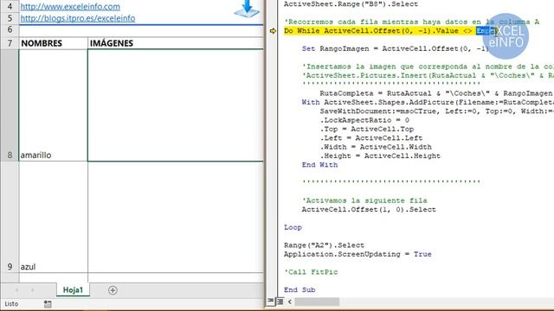Click the '.Width = ActiveCell.Width' line
This screenshot has height=311, width=554.
(x=376, y=147)
